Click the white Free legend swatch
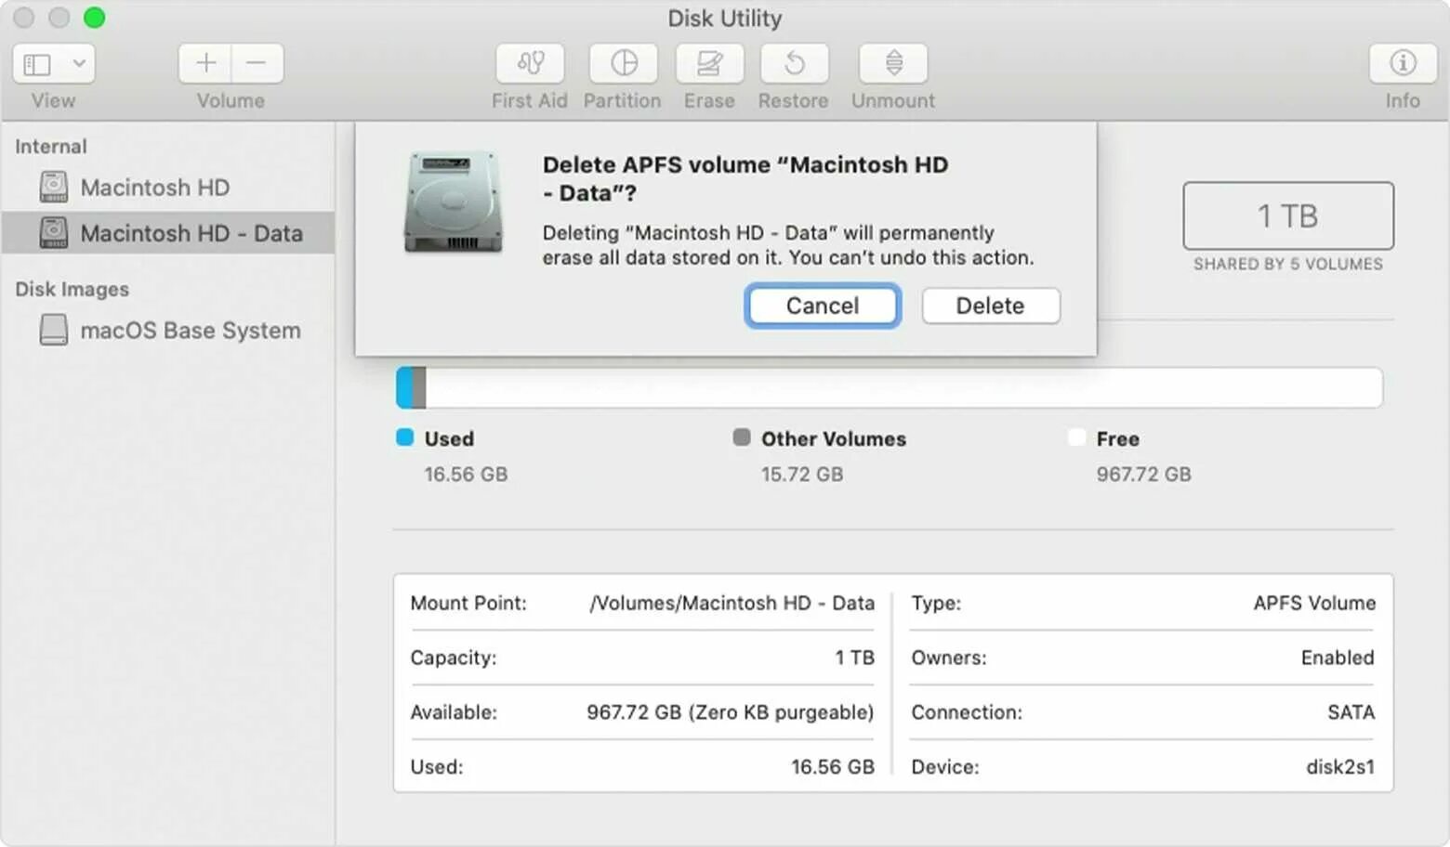Image resolution: width=1450 pixels, height=847 pixels. [x=1076, y=437]
